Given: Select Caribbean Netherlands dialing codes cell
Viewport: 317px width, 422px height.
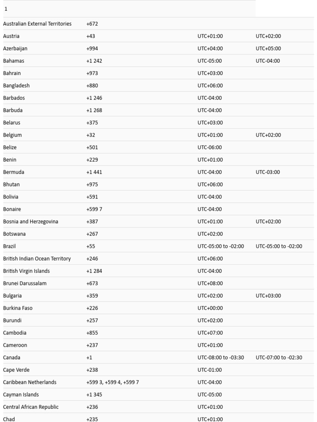Looking at the screenshot, I should tap(112, 382).
